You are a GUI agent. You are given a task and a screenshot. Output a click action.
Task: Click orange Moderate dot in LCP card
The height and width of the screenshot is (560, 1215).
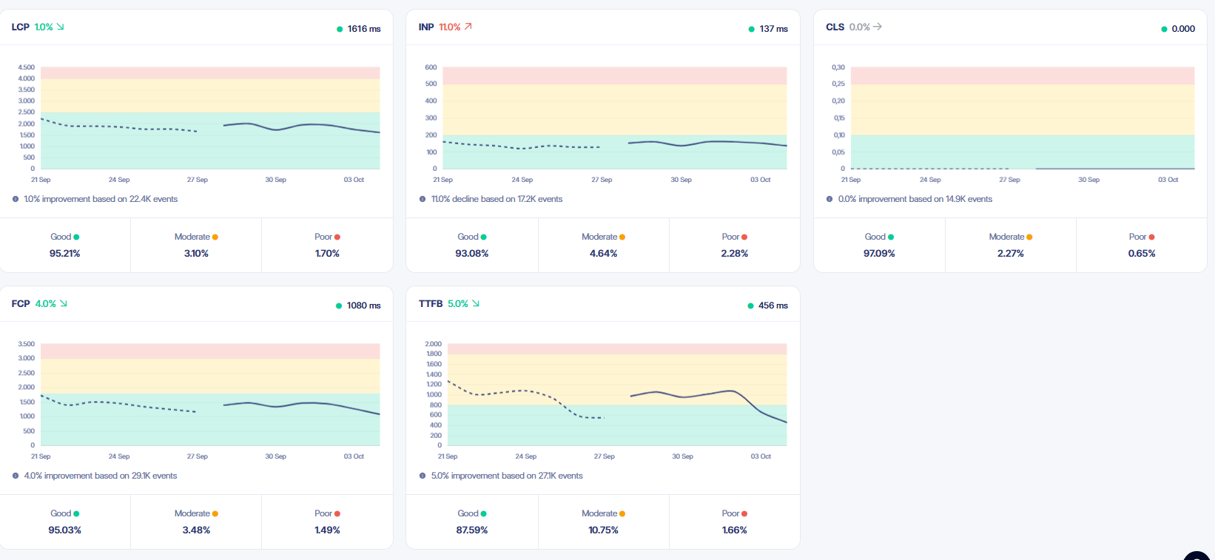215,237
